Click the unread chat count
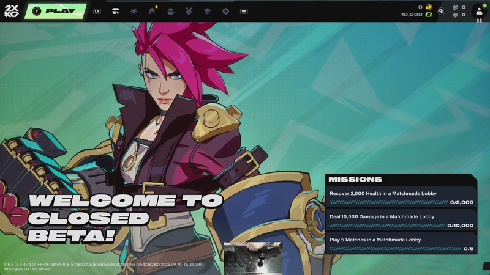Viewport: 490px width, 275px height. (x=464, y=15)
